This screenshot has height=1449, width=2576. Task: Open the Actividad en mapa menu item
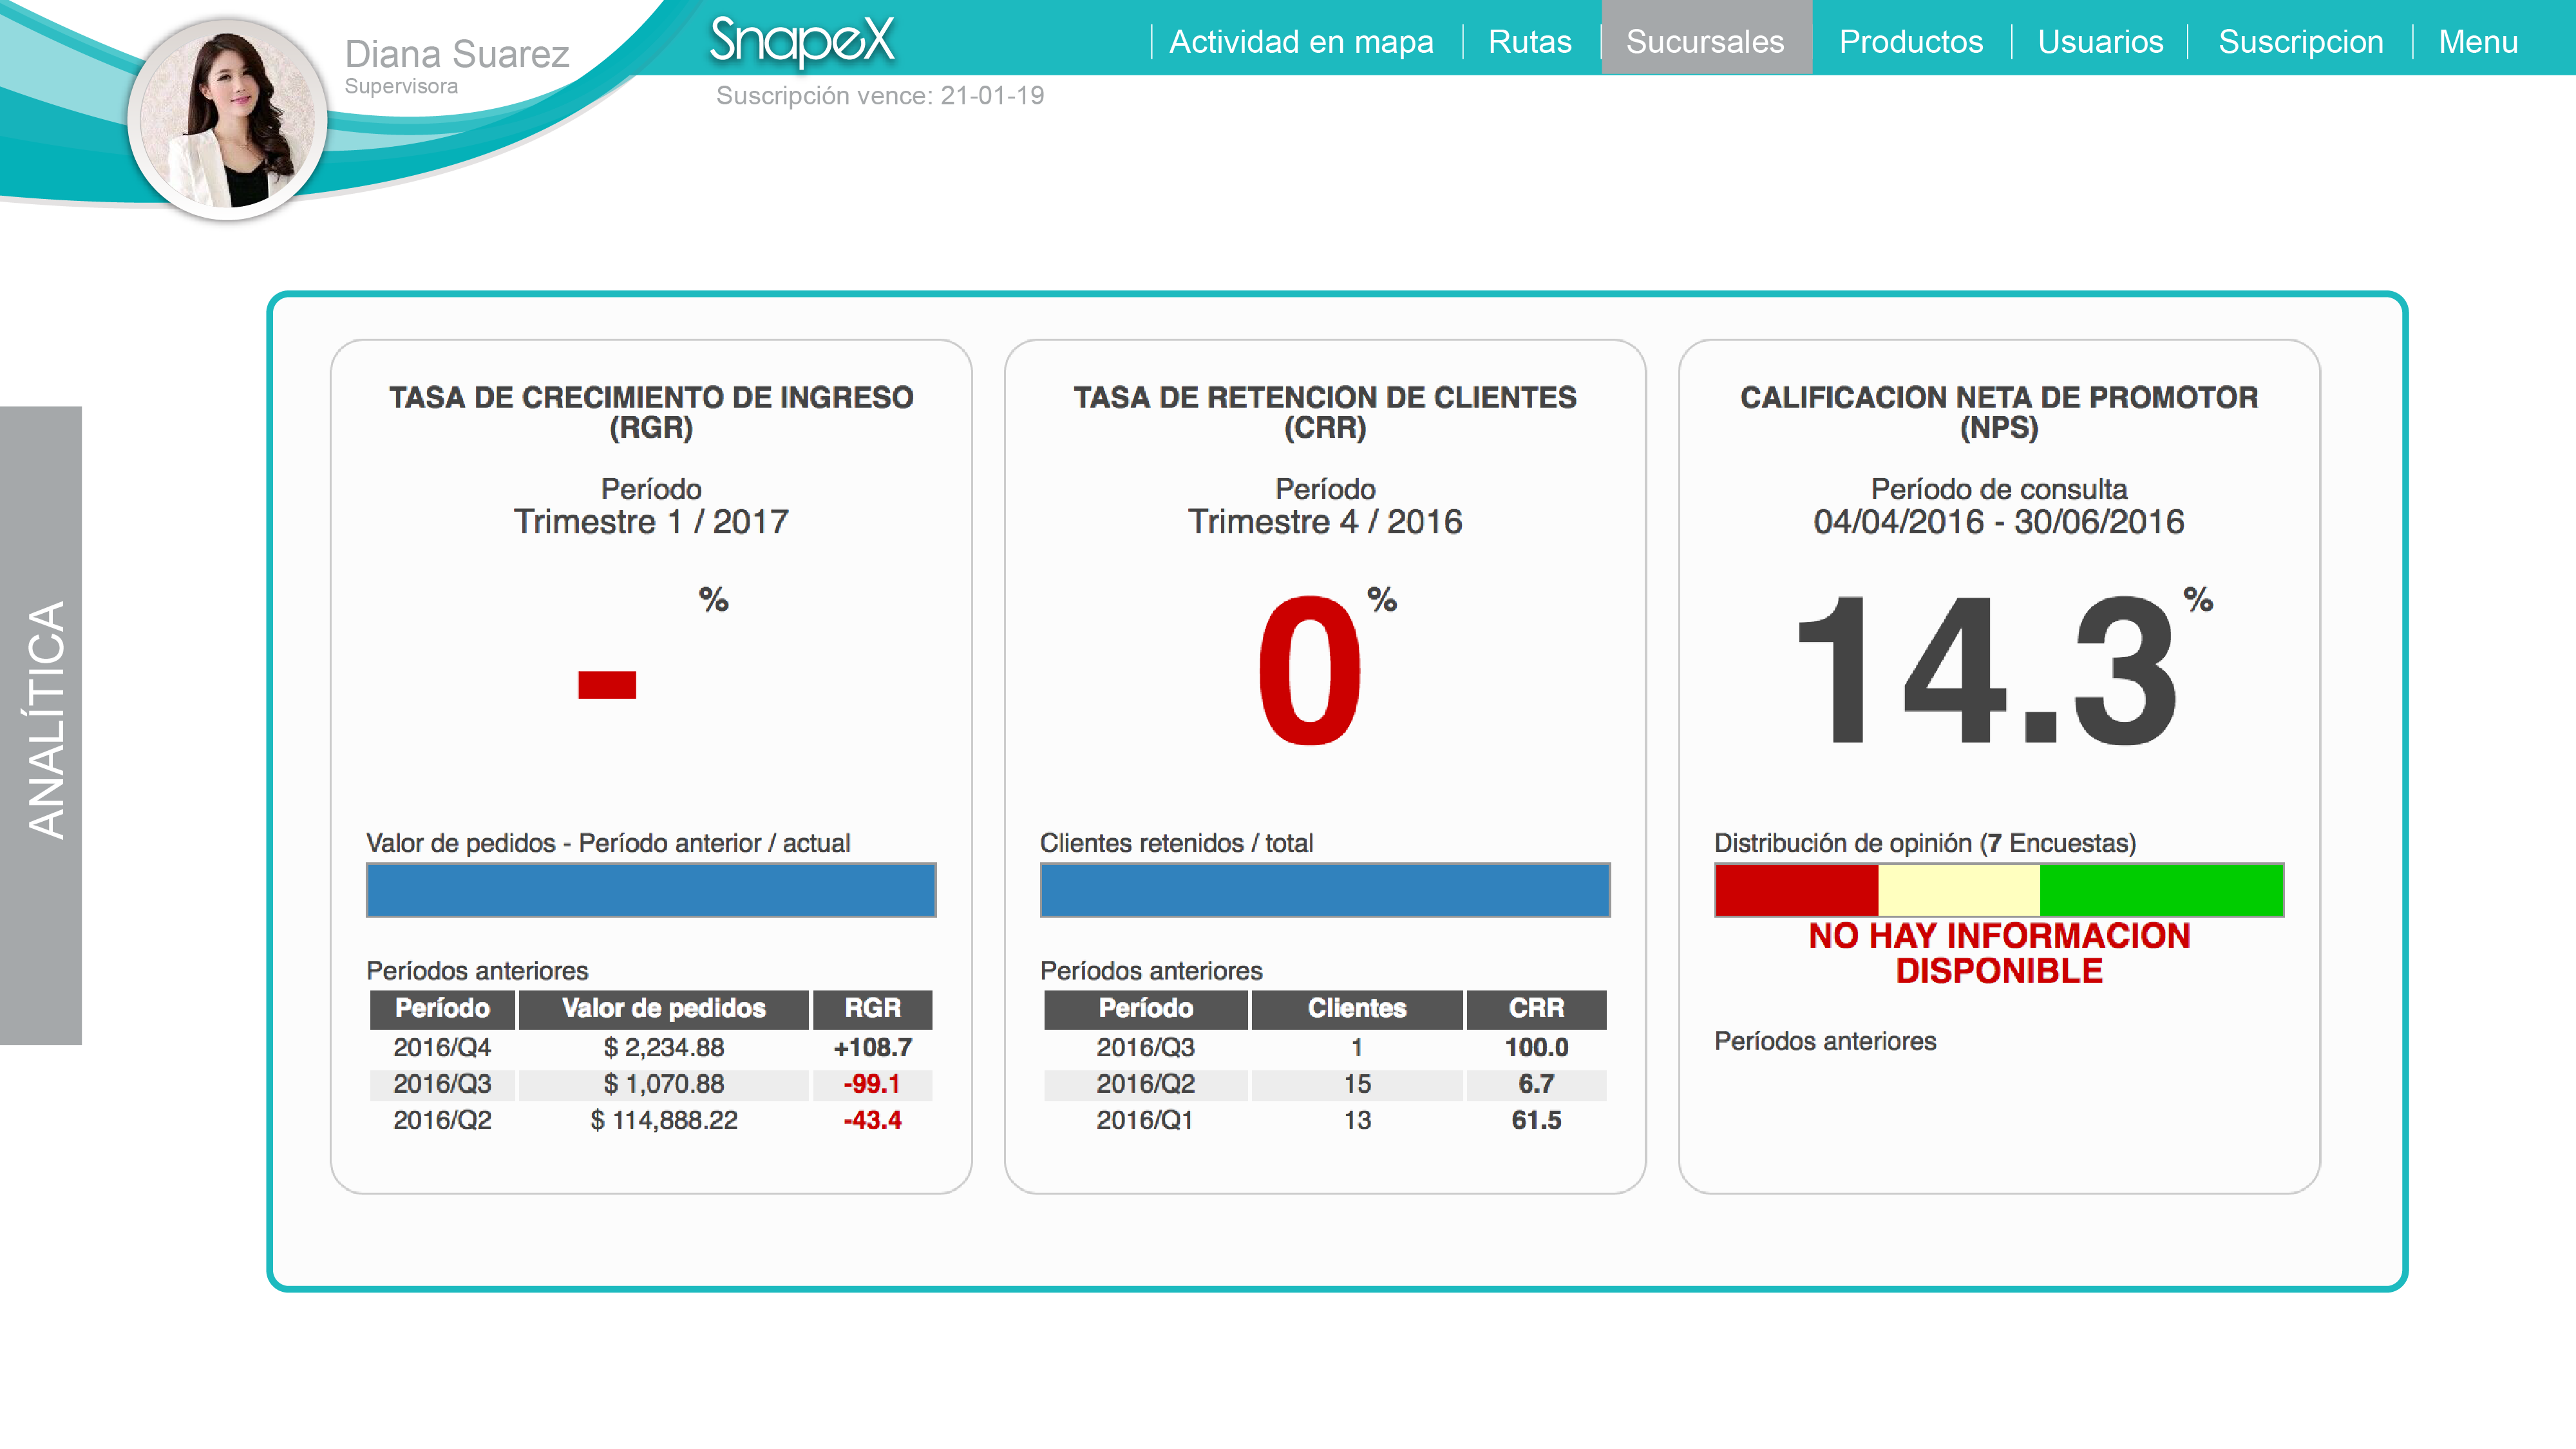(1301, 42)
